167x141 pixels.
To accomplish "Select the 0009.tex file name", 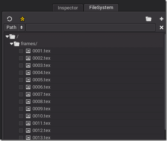I will (42, 109).
